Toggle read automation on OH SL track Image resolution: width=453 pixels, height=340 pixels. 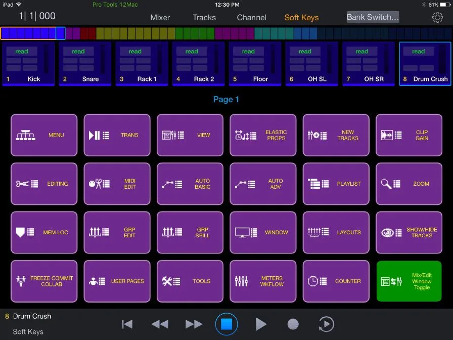coord(305,52)
